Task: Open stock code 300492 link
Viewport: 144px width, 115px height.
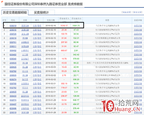Action: (x=13, y=51)
